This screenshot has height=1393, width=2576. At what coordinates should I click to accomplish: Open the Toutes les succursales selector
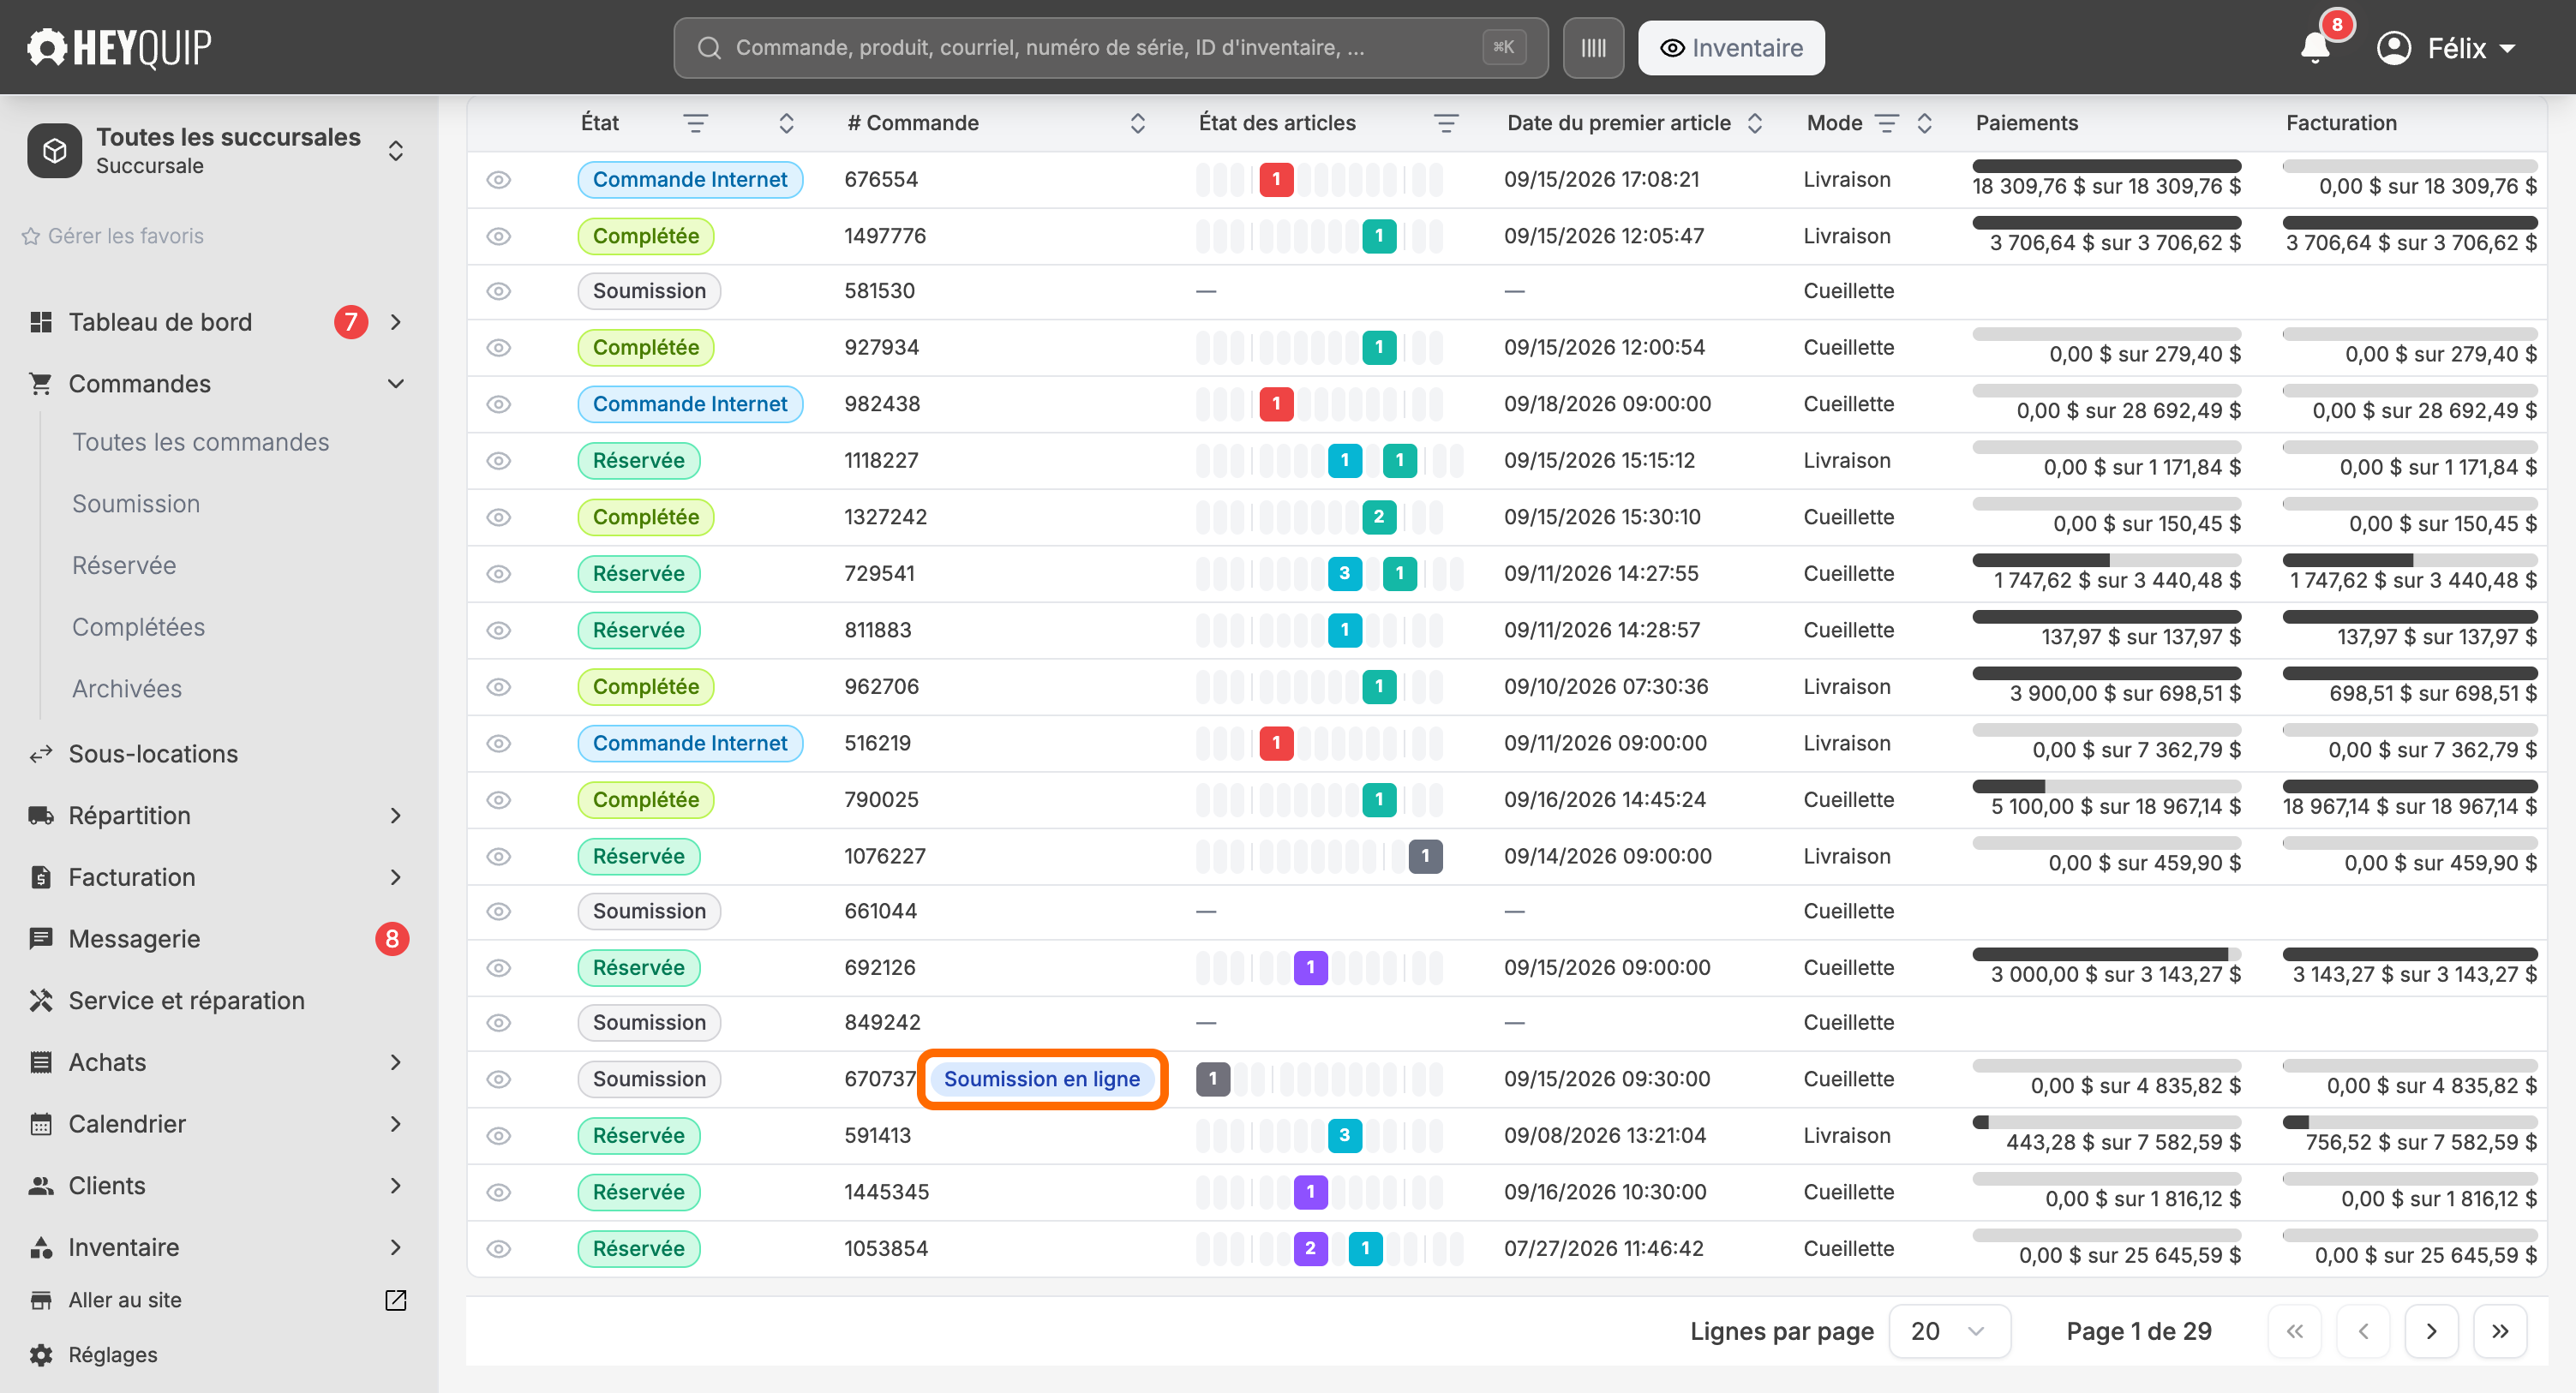(218, 151)
